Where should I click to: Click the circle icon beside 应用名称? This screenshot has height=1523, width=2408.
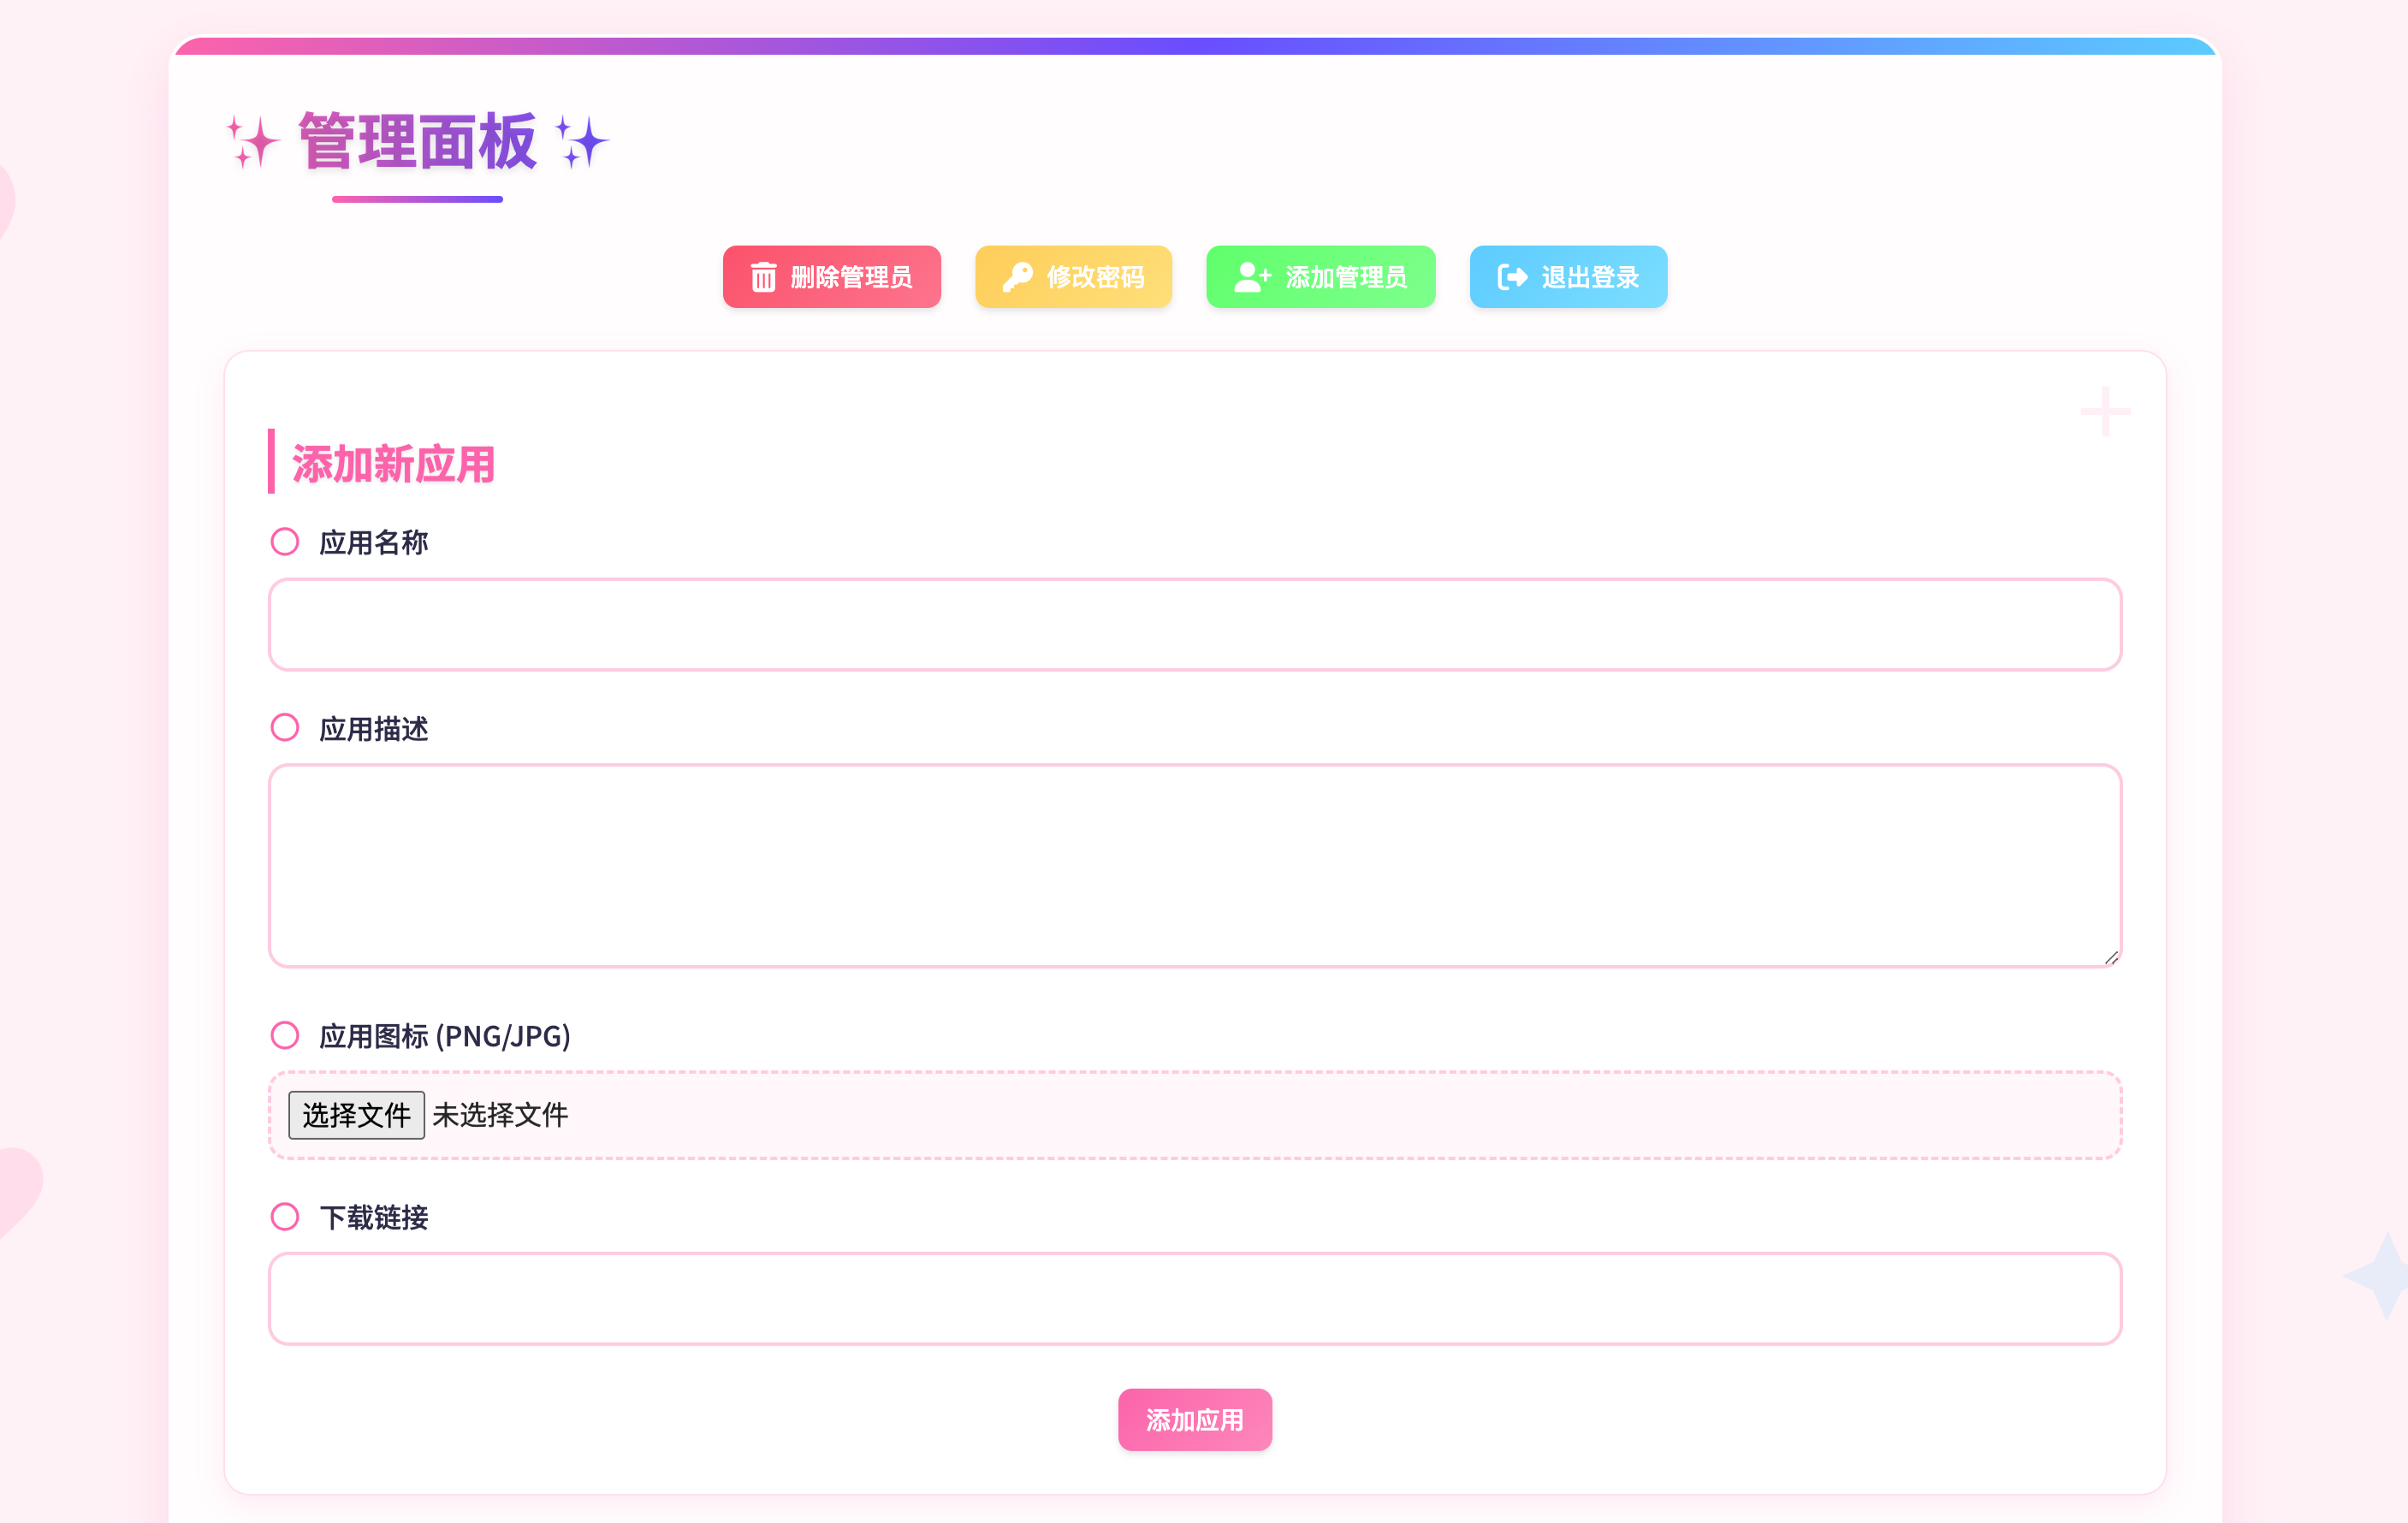(x=285, y=542)
